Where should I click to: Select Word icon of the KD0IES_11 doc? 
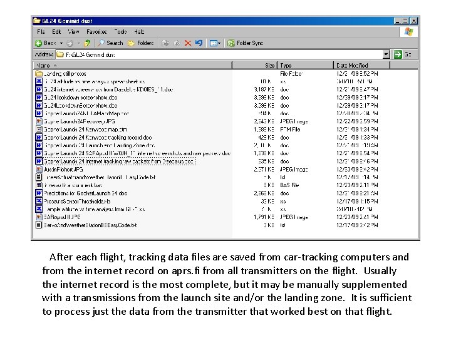tap(39, 90)
